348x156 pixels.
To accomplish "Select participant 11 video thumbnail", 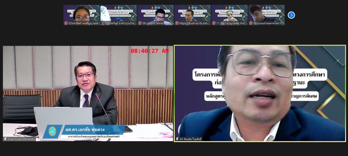I will pos(229,15).
